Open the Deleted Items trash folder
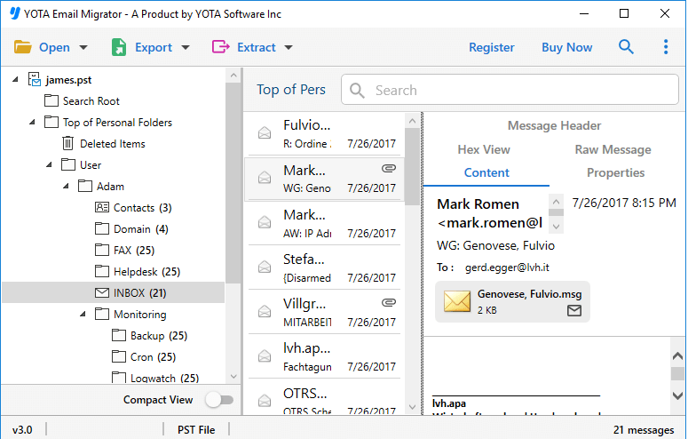688x439 pixels. [67, 143]
